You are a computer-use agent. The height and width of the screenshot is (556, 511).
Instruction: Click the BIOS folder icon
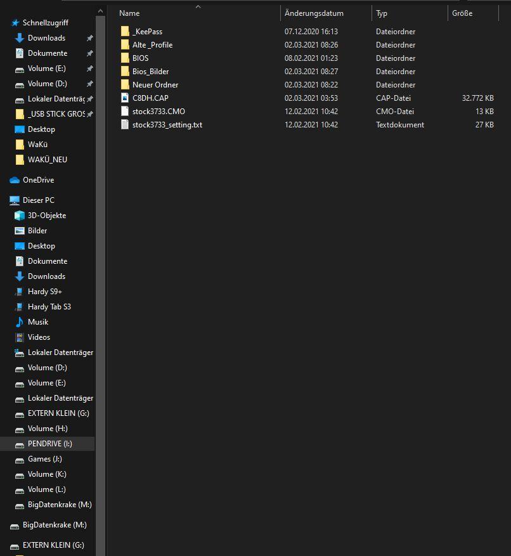coord(125,58)
